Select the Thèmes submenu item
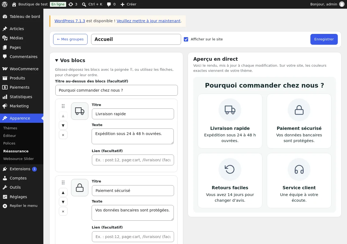 point(10,128)
